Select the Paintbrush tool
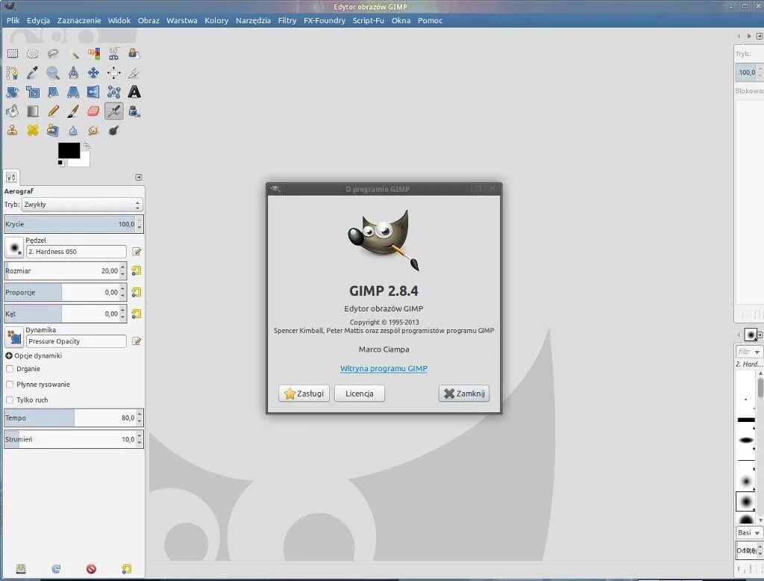 click(x=74, y=111)
